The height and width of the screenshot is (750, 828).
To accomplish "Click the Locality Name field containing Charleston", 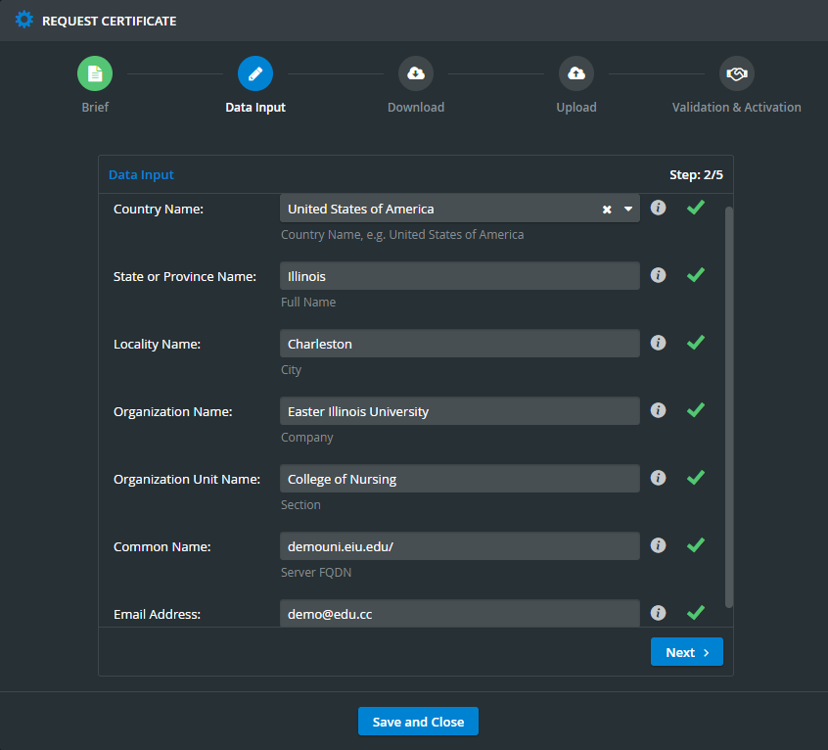I will click(460, 344).
